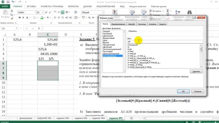Click OK in Format Cells dialog
The image size is (219, 123).
coord(183,91)
